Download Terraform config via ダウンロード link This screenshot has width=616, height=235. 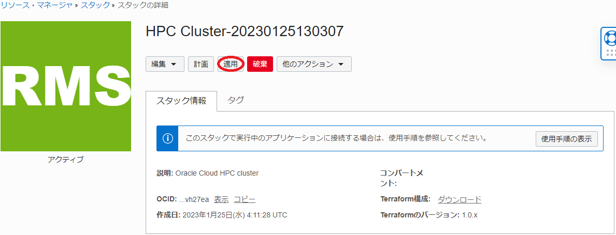(x=459, y=199)
